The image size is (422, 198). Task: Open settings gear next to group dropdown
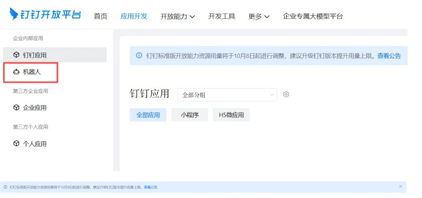click(286, 94)
